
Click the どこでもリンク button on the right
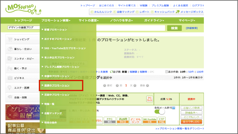pyautogui.click(x=191, y=117)
